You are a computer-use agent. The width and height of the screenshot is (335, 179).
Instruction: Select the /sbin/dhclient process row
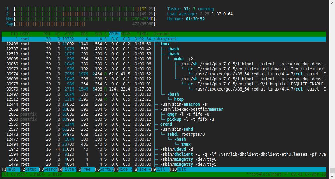164,154
